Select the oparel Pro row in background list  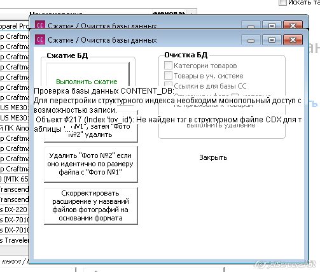[x=15, y=26]
